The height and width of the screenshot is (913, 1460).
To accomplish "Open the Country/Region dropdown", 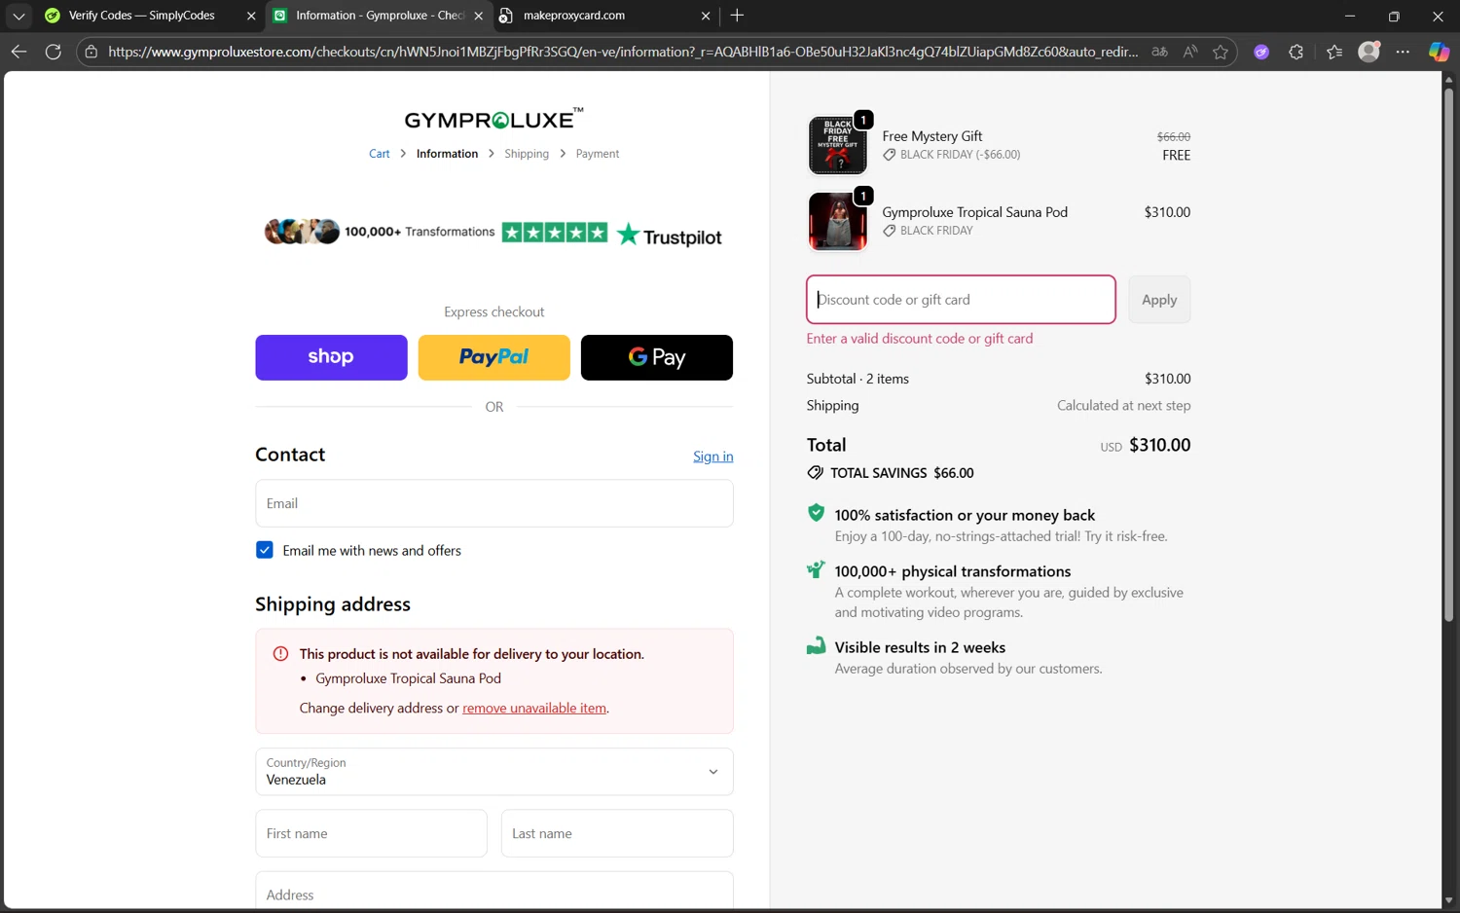I will pos(493,772).
